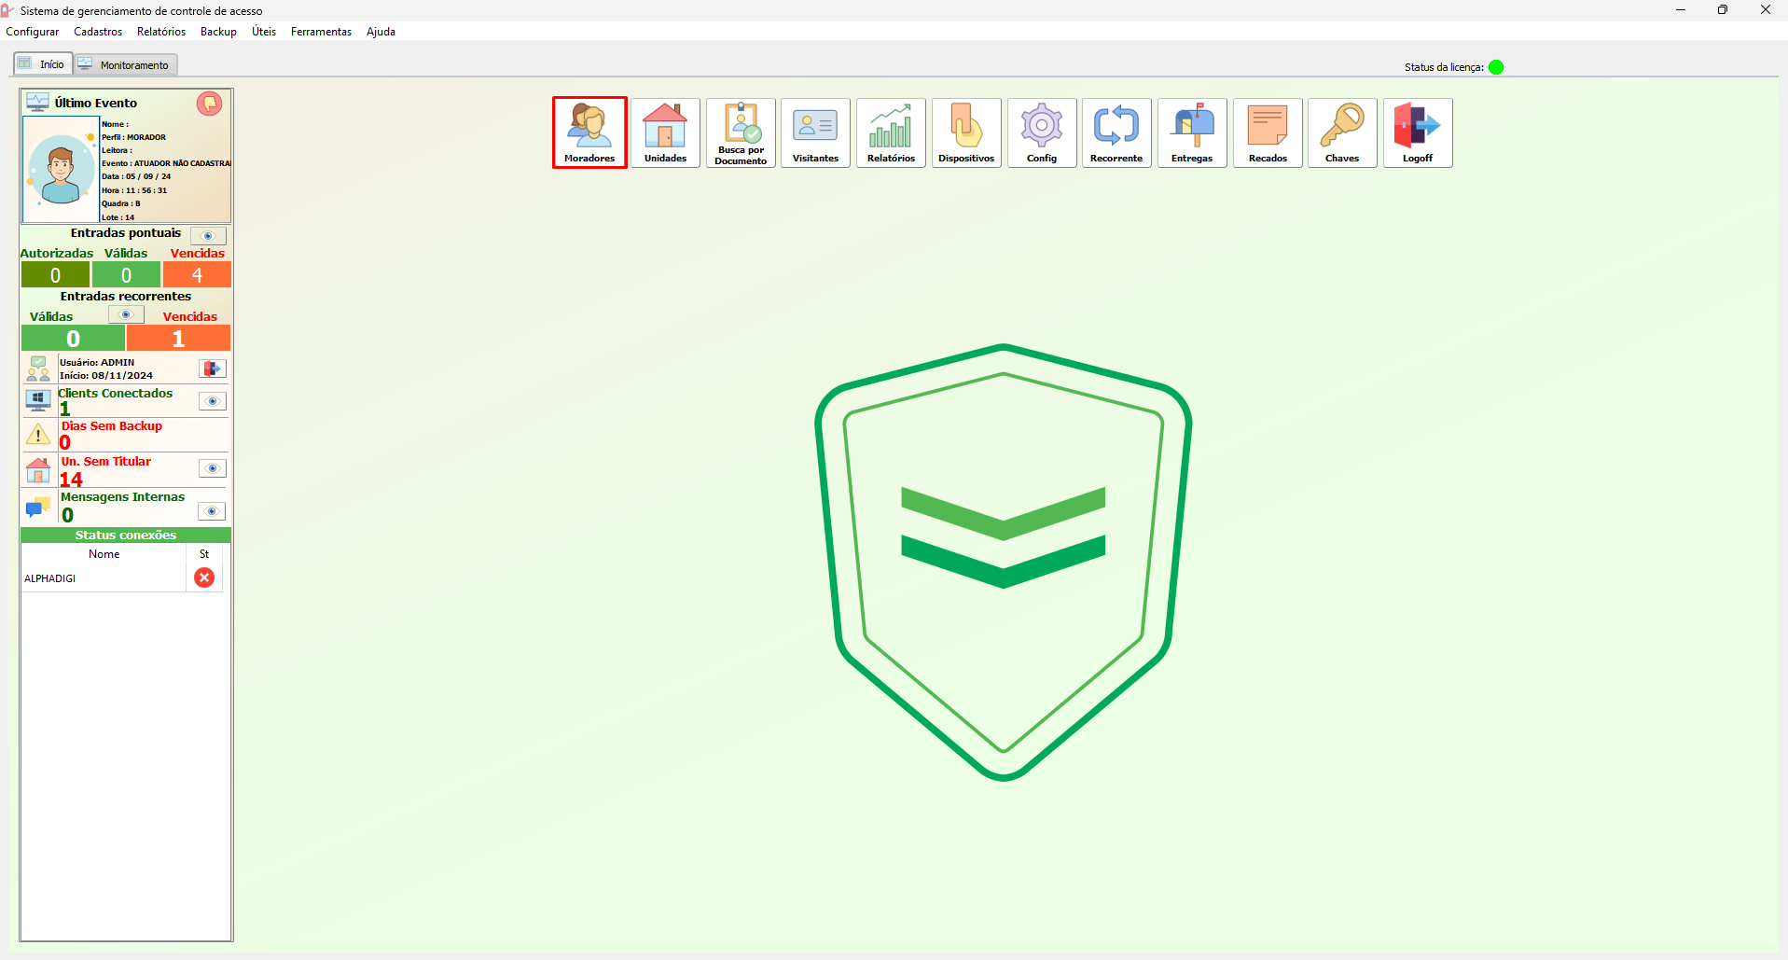The height and width of the screenshot is (960, 1788).
Task: Toggle the Entradas recorrentes eye button
Action: [x=126, y=314]
